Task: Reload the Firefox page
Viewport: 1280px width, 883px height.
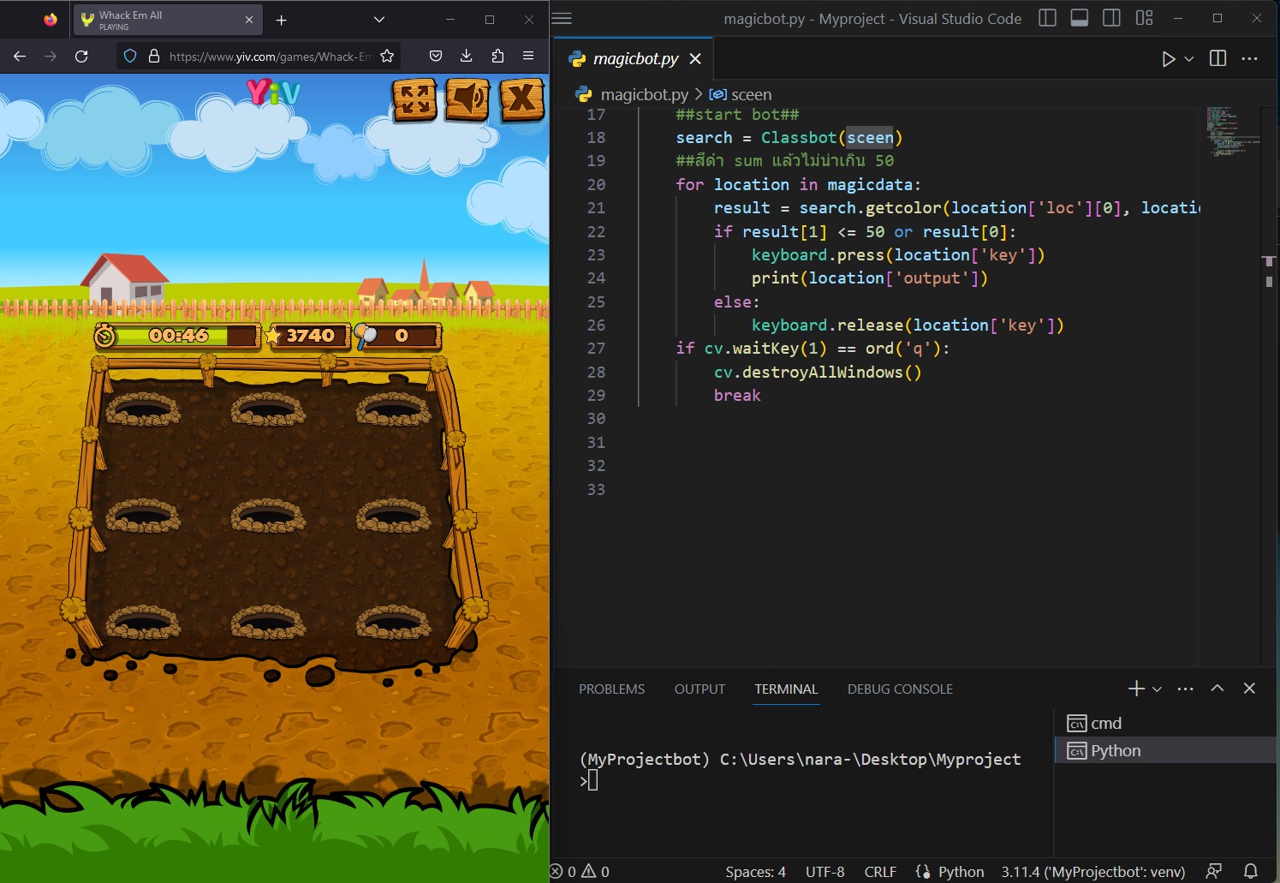Action: pyautogui.click(x=81, y=56)
